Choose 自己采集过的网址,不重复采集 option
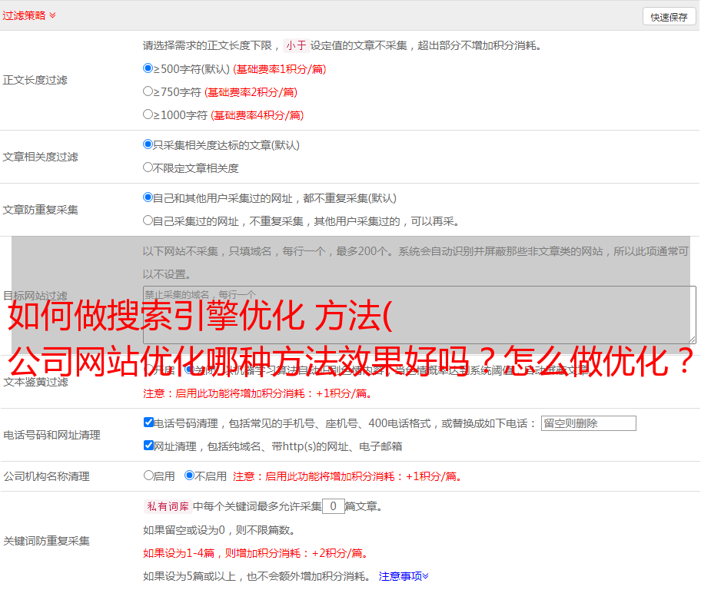Screen dimensions: 701x590 (x=148, y=220)
